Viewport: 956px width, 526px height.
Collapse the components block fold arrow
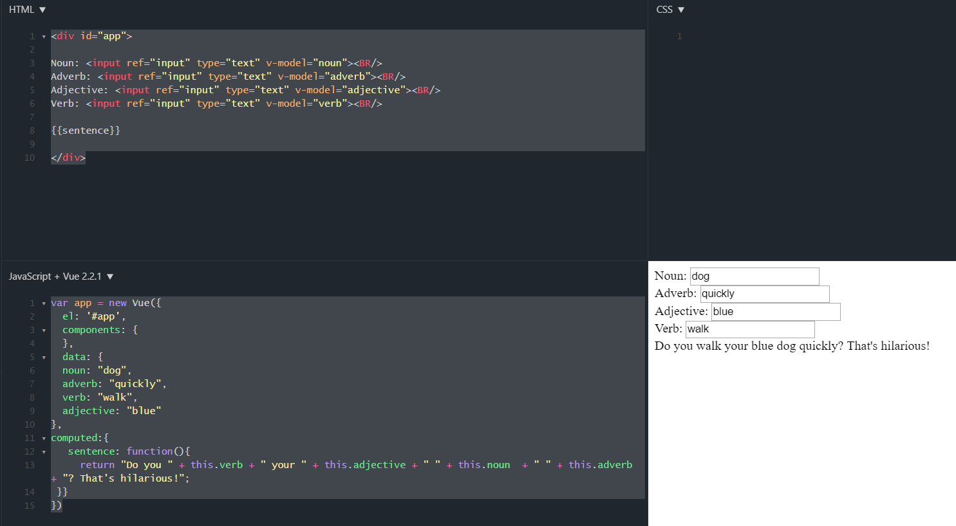(x=44, y=331)
